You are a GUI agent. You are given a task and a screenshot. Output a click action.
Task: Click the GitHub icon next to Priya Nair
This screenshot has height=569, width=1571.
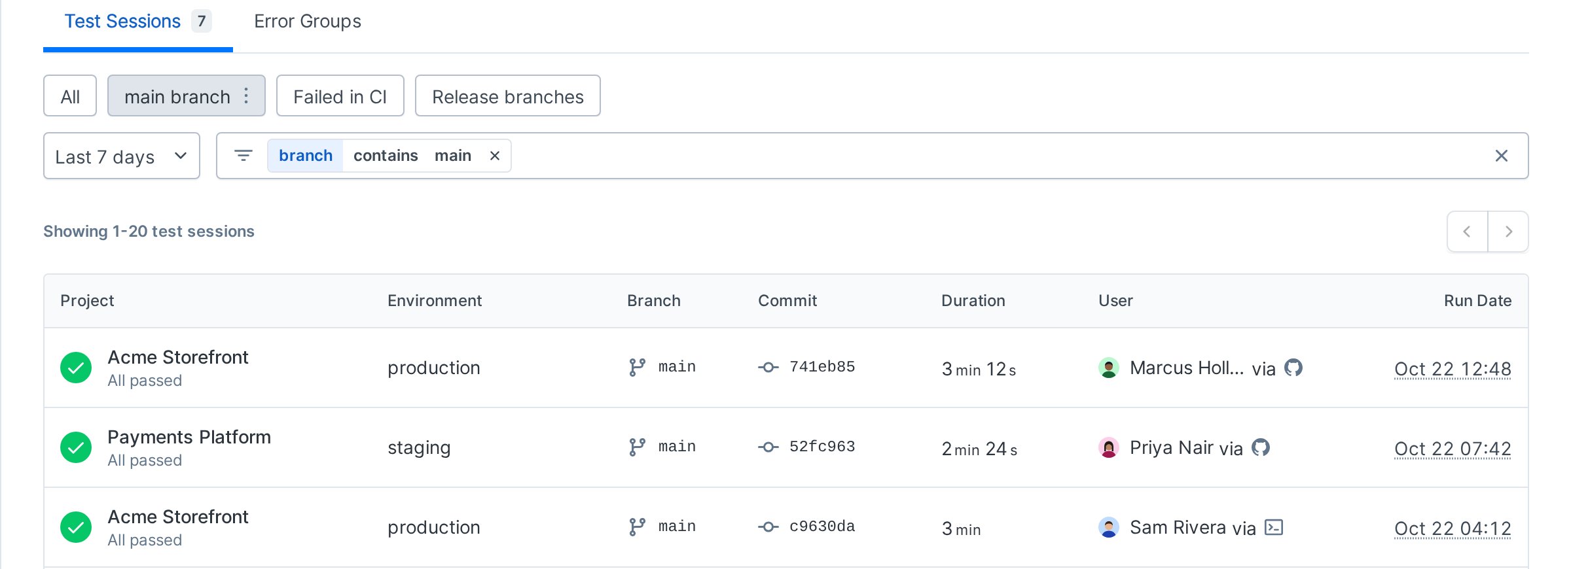click(1261, 447)
